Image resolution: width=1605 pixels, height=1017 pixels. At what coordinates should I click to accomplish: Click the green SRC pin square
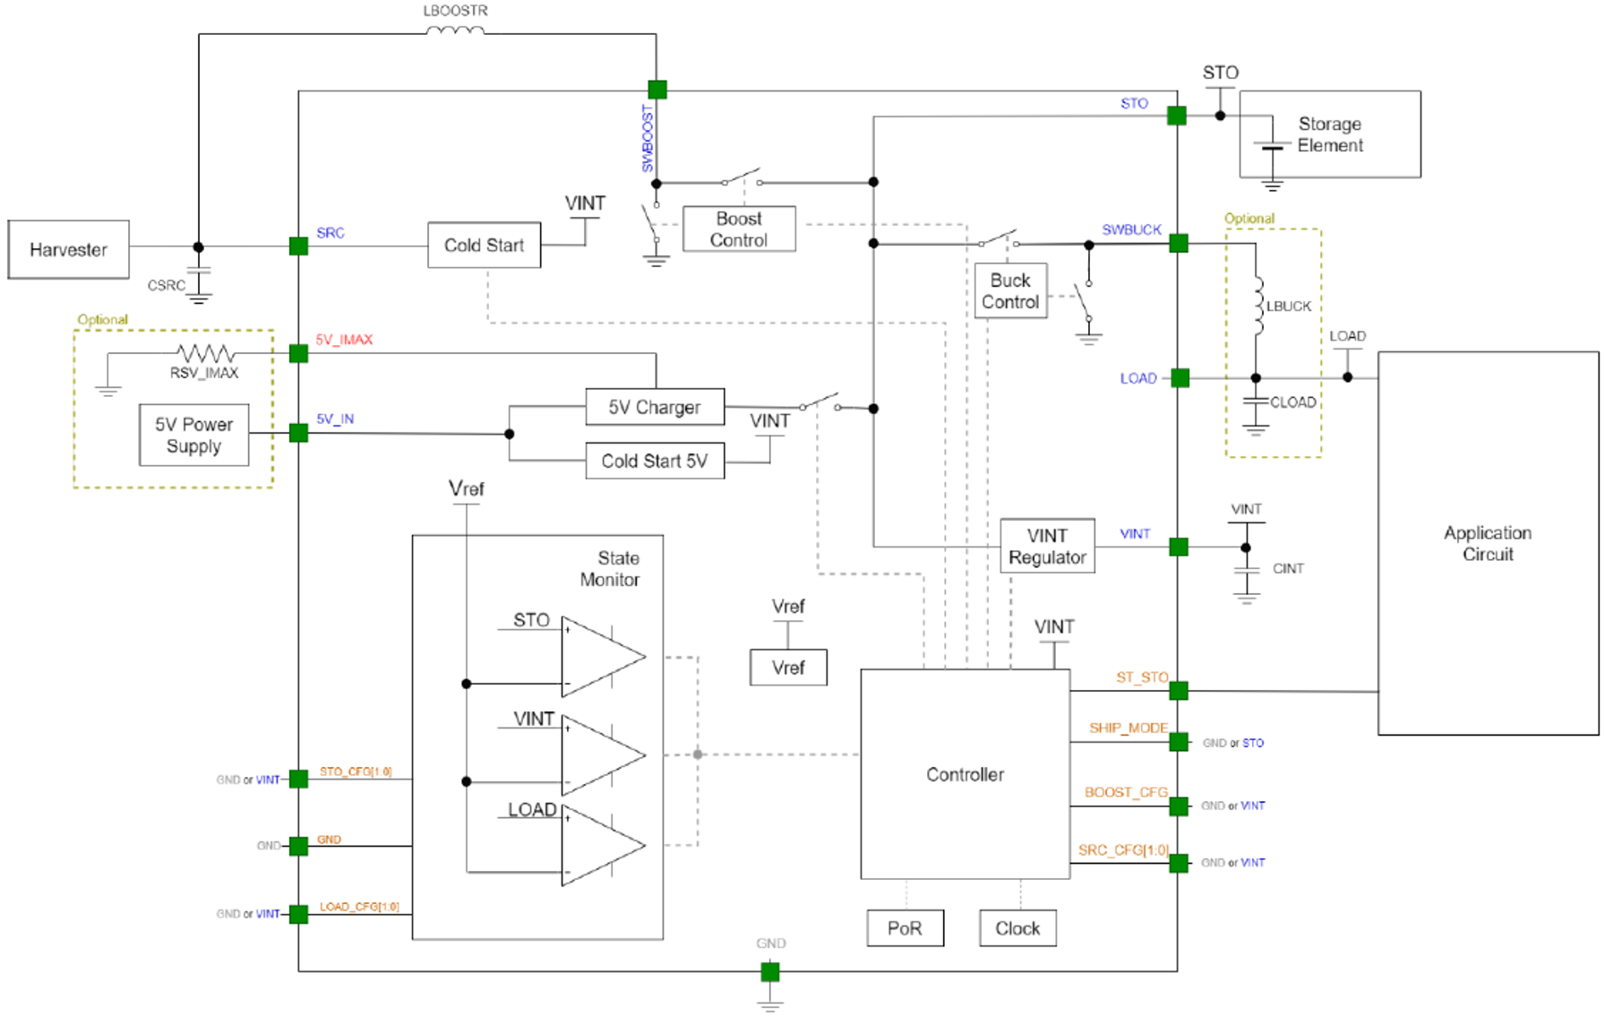(x=298, y=246)
